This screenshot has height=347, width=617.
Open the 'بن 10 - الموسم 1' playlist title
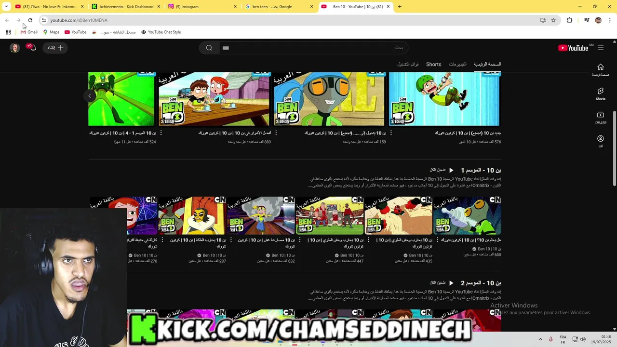point(481,170)
